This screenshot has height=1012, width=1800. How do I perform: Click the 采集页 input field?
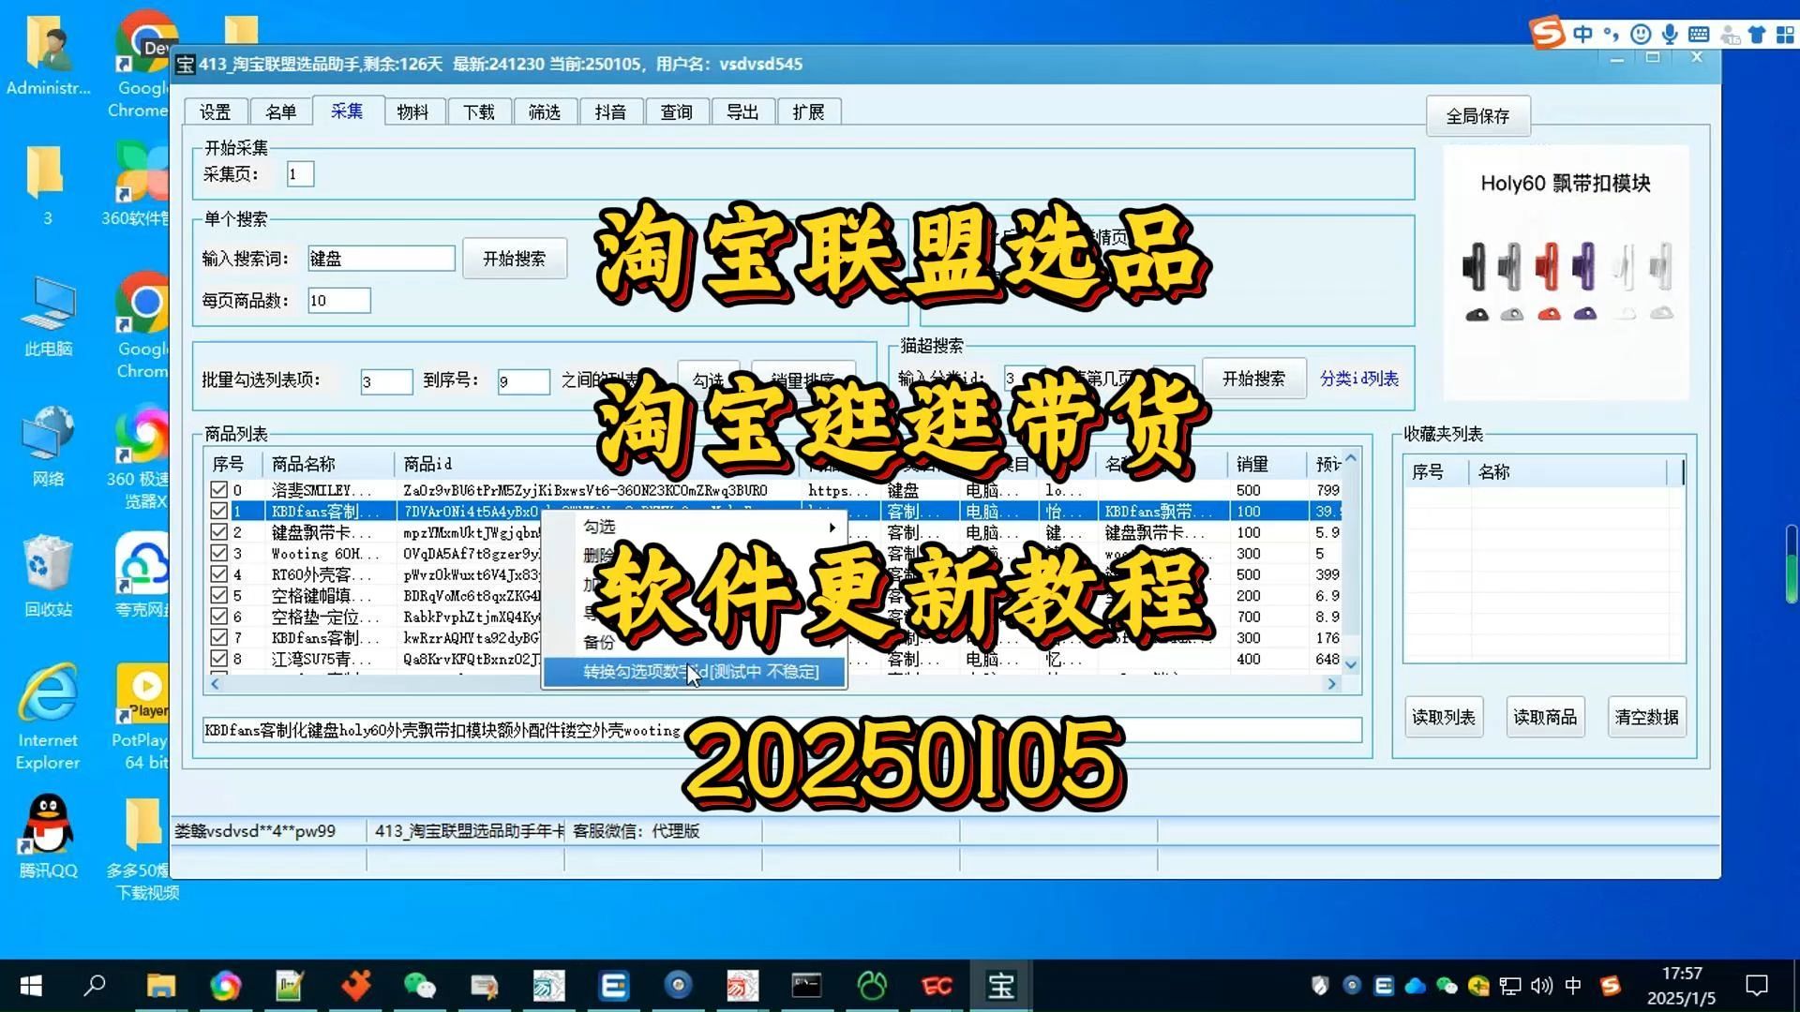pyautogui.click(x=300, y=174)
